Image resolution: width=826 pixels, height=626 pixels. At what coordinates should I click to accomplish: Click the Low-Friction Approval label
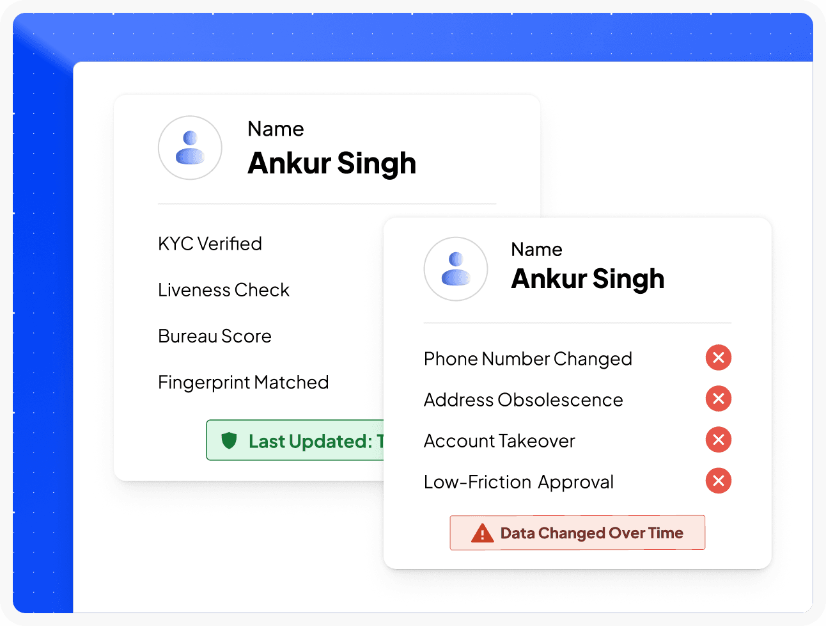pos(518,482)
